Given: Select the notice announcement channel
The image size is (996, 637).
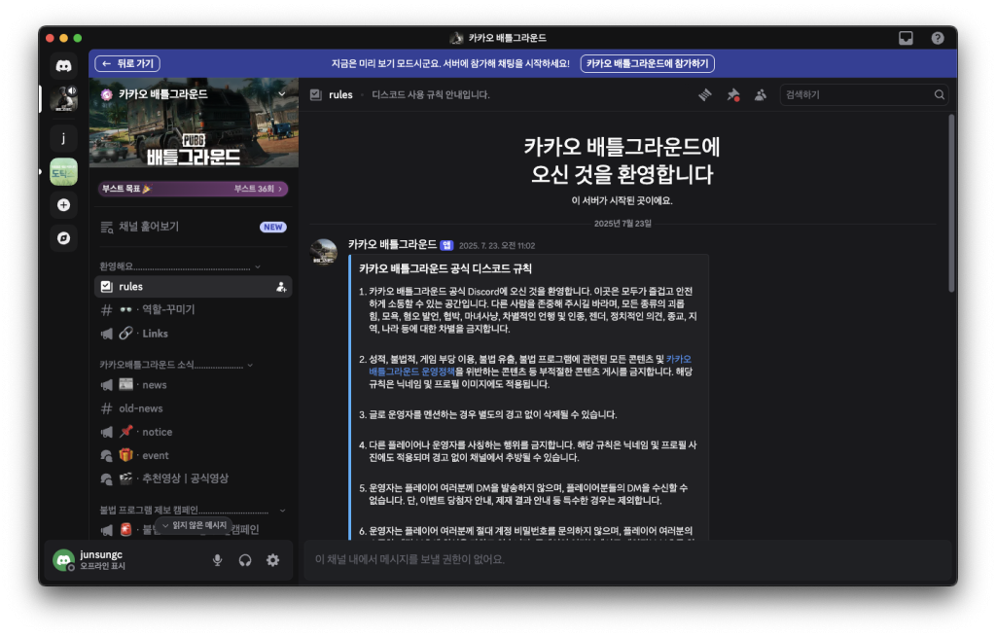Looking at the screenshot, I should point(156,432).
